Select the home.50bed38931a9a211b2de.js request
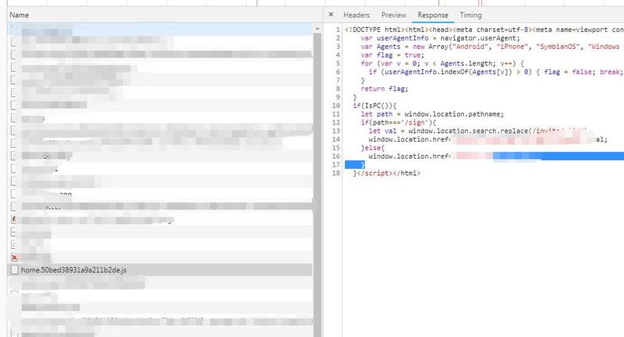The image size is (624, 337). coord(160,270)
